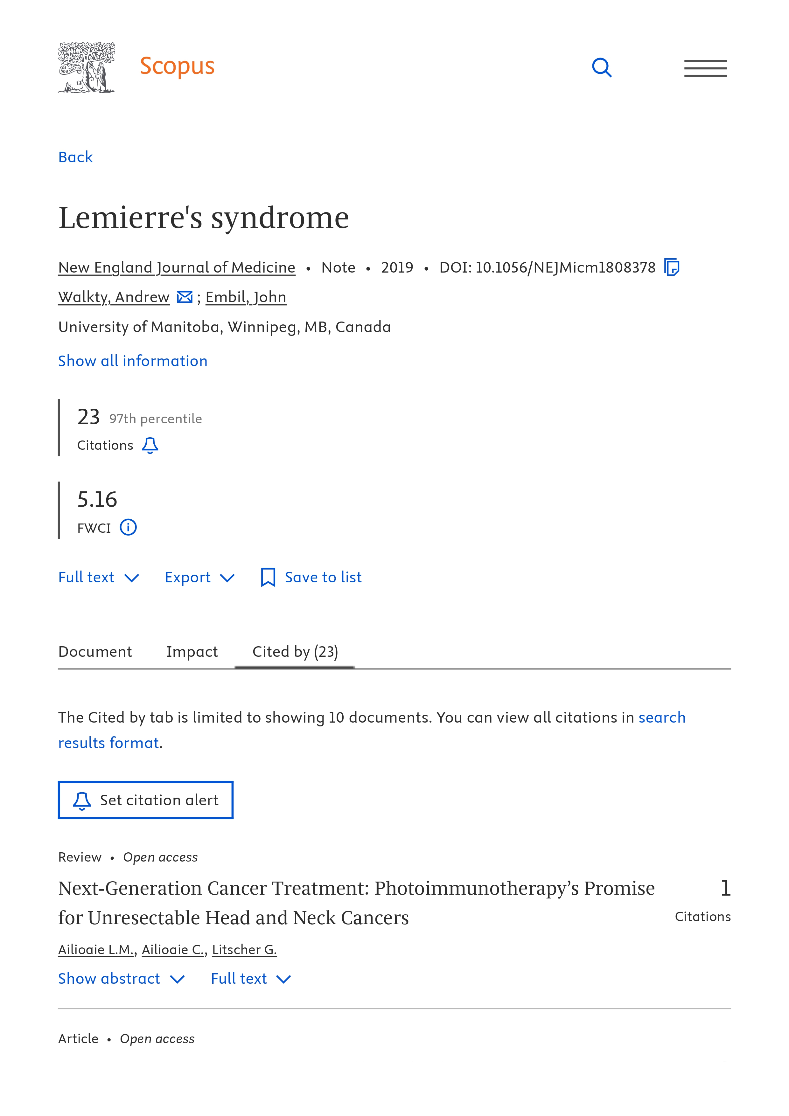789x1116 pixels.
Task: Open Full text dropdown of the cited review
Action: [251, 978]
